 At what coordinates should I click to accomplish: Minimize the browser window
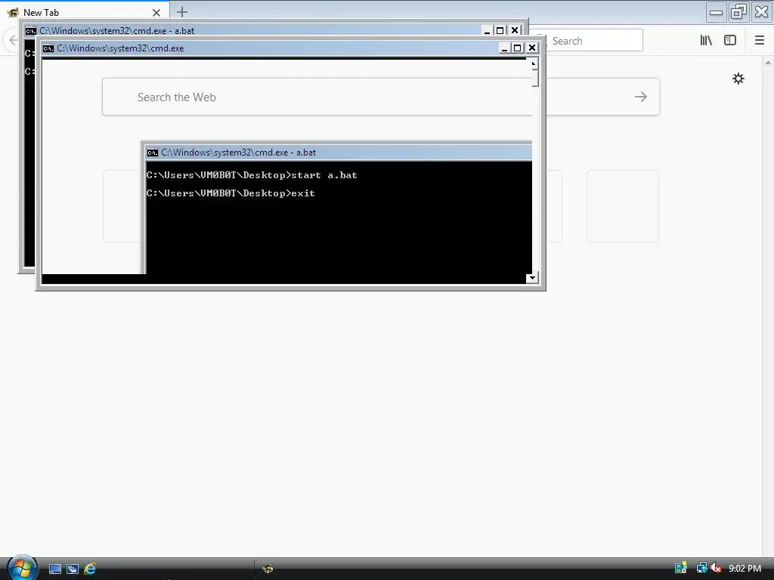point(716,12)
